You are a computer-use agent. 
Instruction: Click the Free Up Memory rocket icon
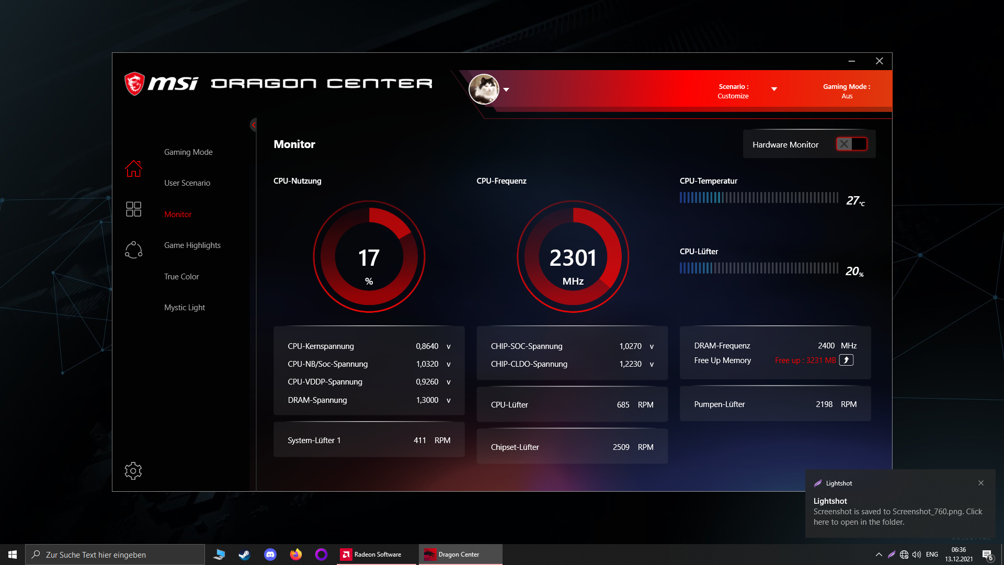(846, 360)
